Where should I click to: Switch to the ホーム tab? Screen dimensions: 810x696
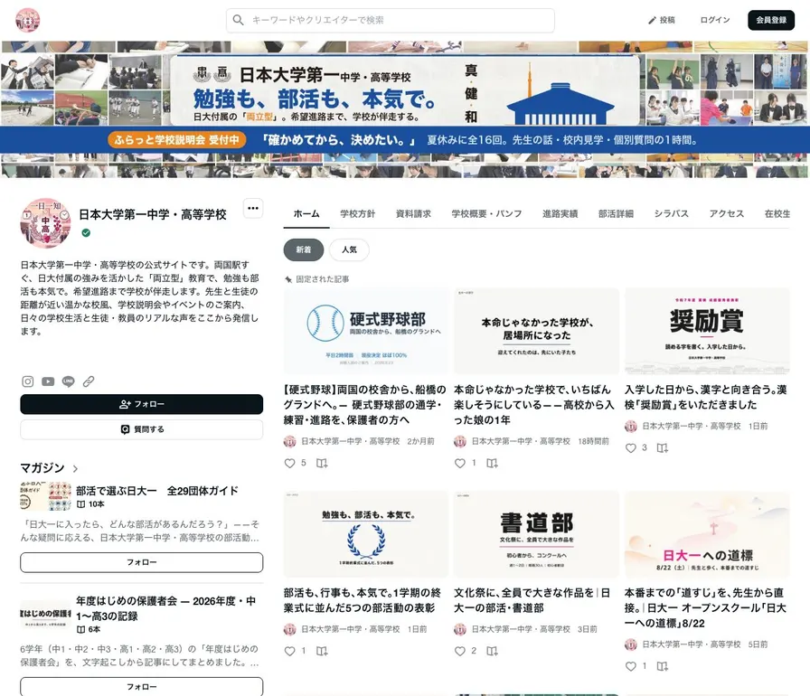[306, 213]
